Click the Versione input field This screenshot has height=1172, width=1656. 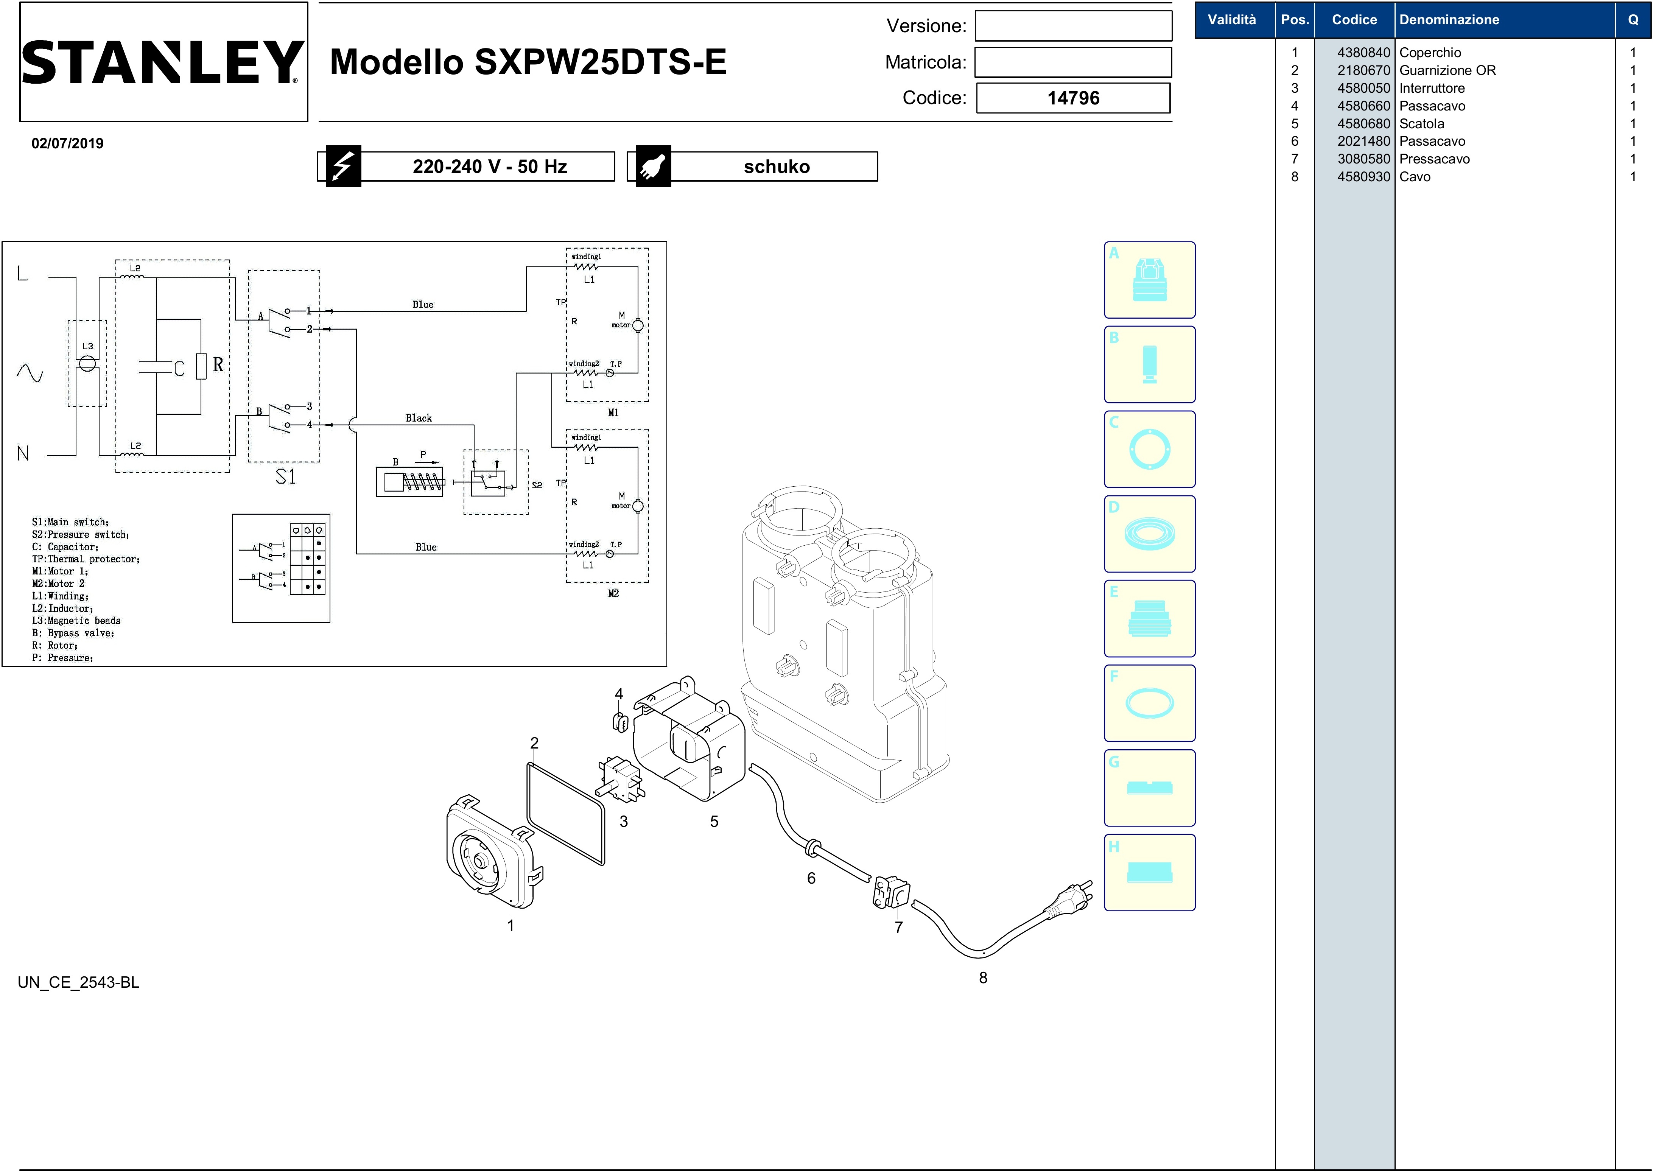coord(1073,26)
